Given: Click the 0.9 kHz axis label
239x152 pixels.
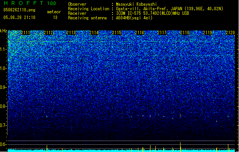Looking at the screenshot, I should [3, 87].
